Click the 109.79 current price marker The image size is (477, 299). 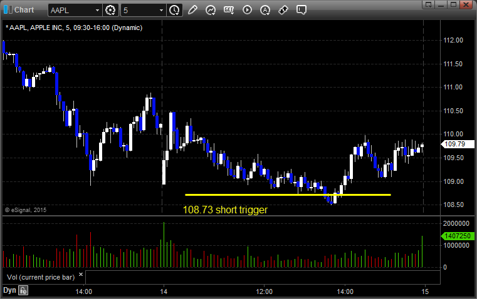click(x=458, y=144)
